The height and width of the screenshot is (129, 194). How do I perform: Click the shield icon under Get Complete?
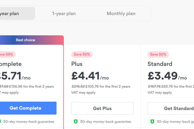(x=1, y=121)
